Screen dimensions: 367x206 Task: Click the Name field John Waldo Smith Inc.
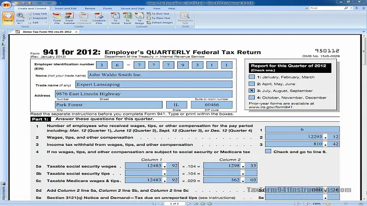tap(160, 74)
